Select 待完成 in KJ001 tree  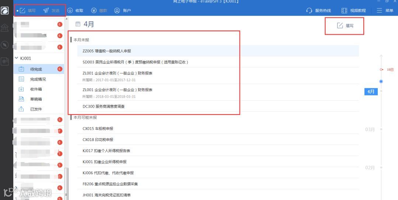39,69
